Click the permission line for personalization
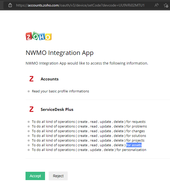The width and height of the screenshot is (170, 184). 89,150
